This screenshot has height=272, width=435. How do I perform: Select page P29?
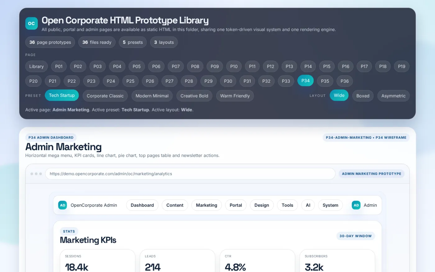[208, 81]
